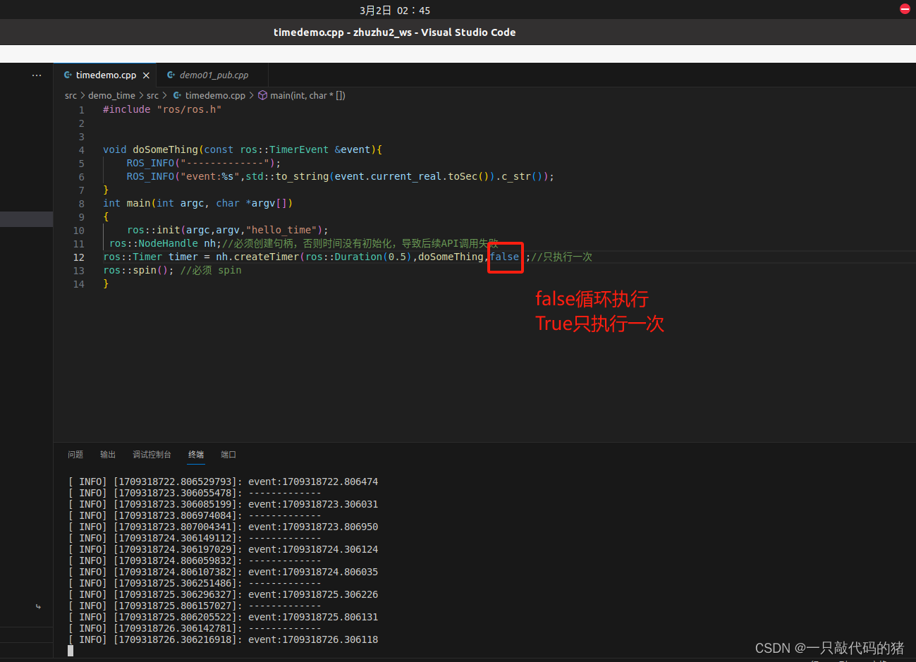Click the NodeHandle nh declaration on line 11
Screen dimensions: 916x662
point(165,243)
